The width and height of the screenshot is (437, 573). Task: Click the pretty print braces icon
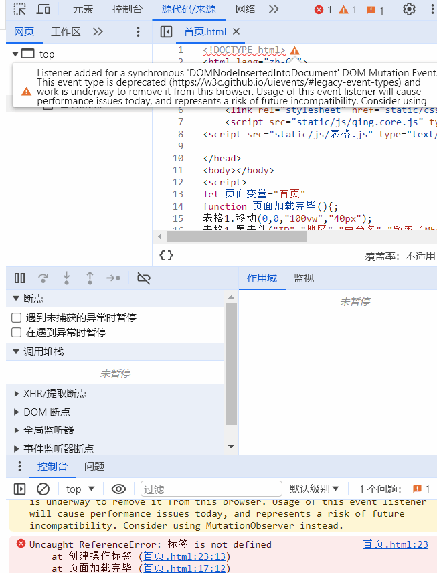click(x=167, y=255)
